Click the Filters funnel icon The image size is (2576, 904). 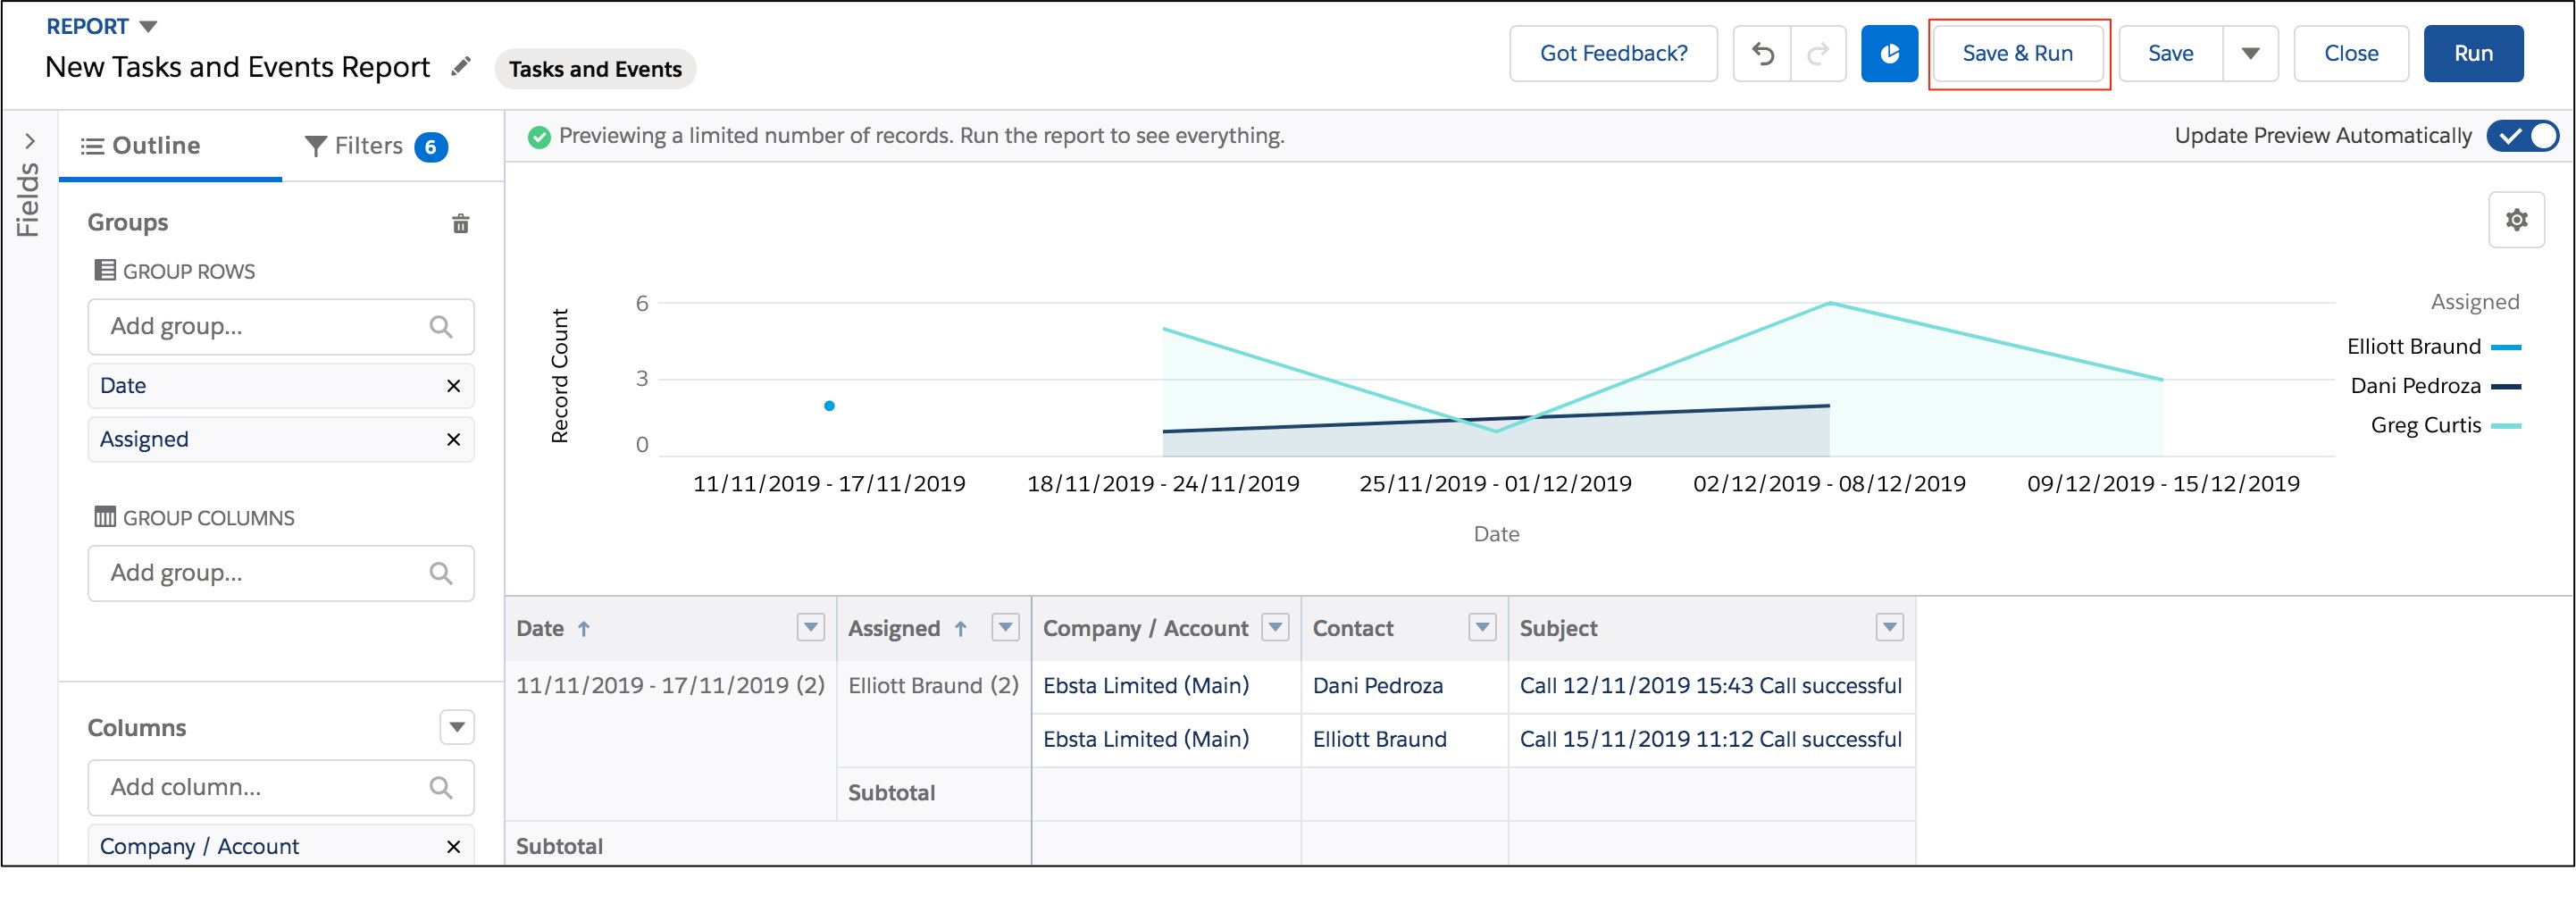click(x=316, y=145)
